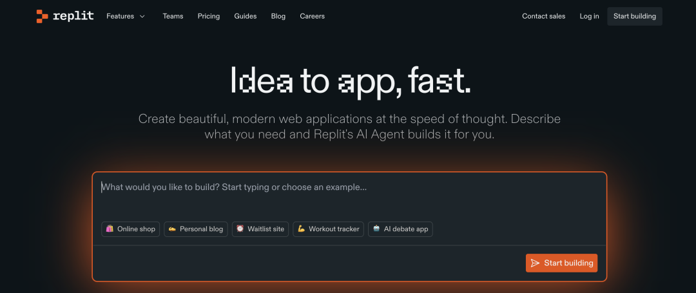Choose the Workout tracker example chip

329,229
